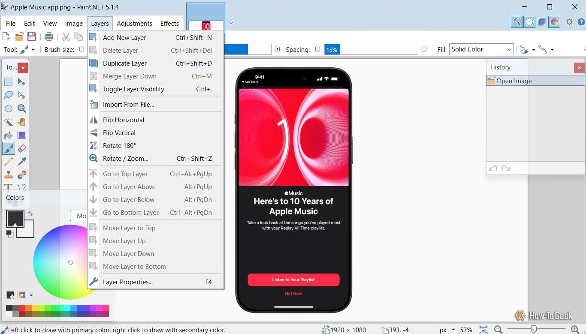The width and height of the screenshot is (586, 334).
Task: Swap primary and secondary colors
Action: click(x=30, y=213)
